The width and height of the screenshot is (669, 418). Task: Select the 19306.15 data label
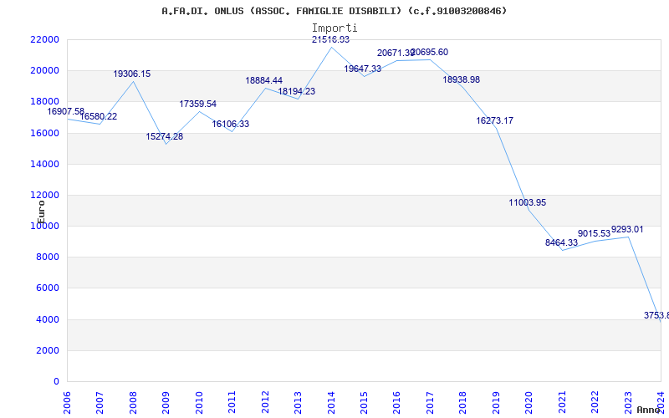pos(132,74)
